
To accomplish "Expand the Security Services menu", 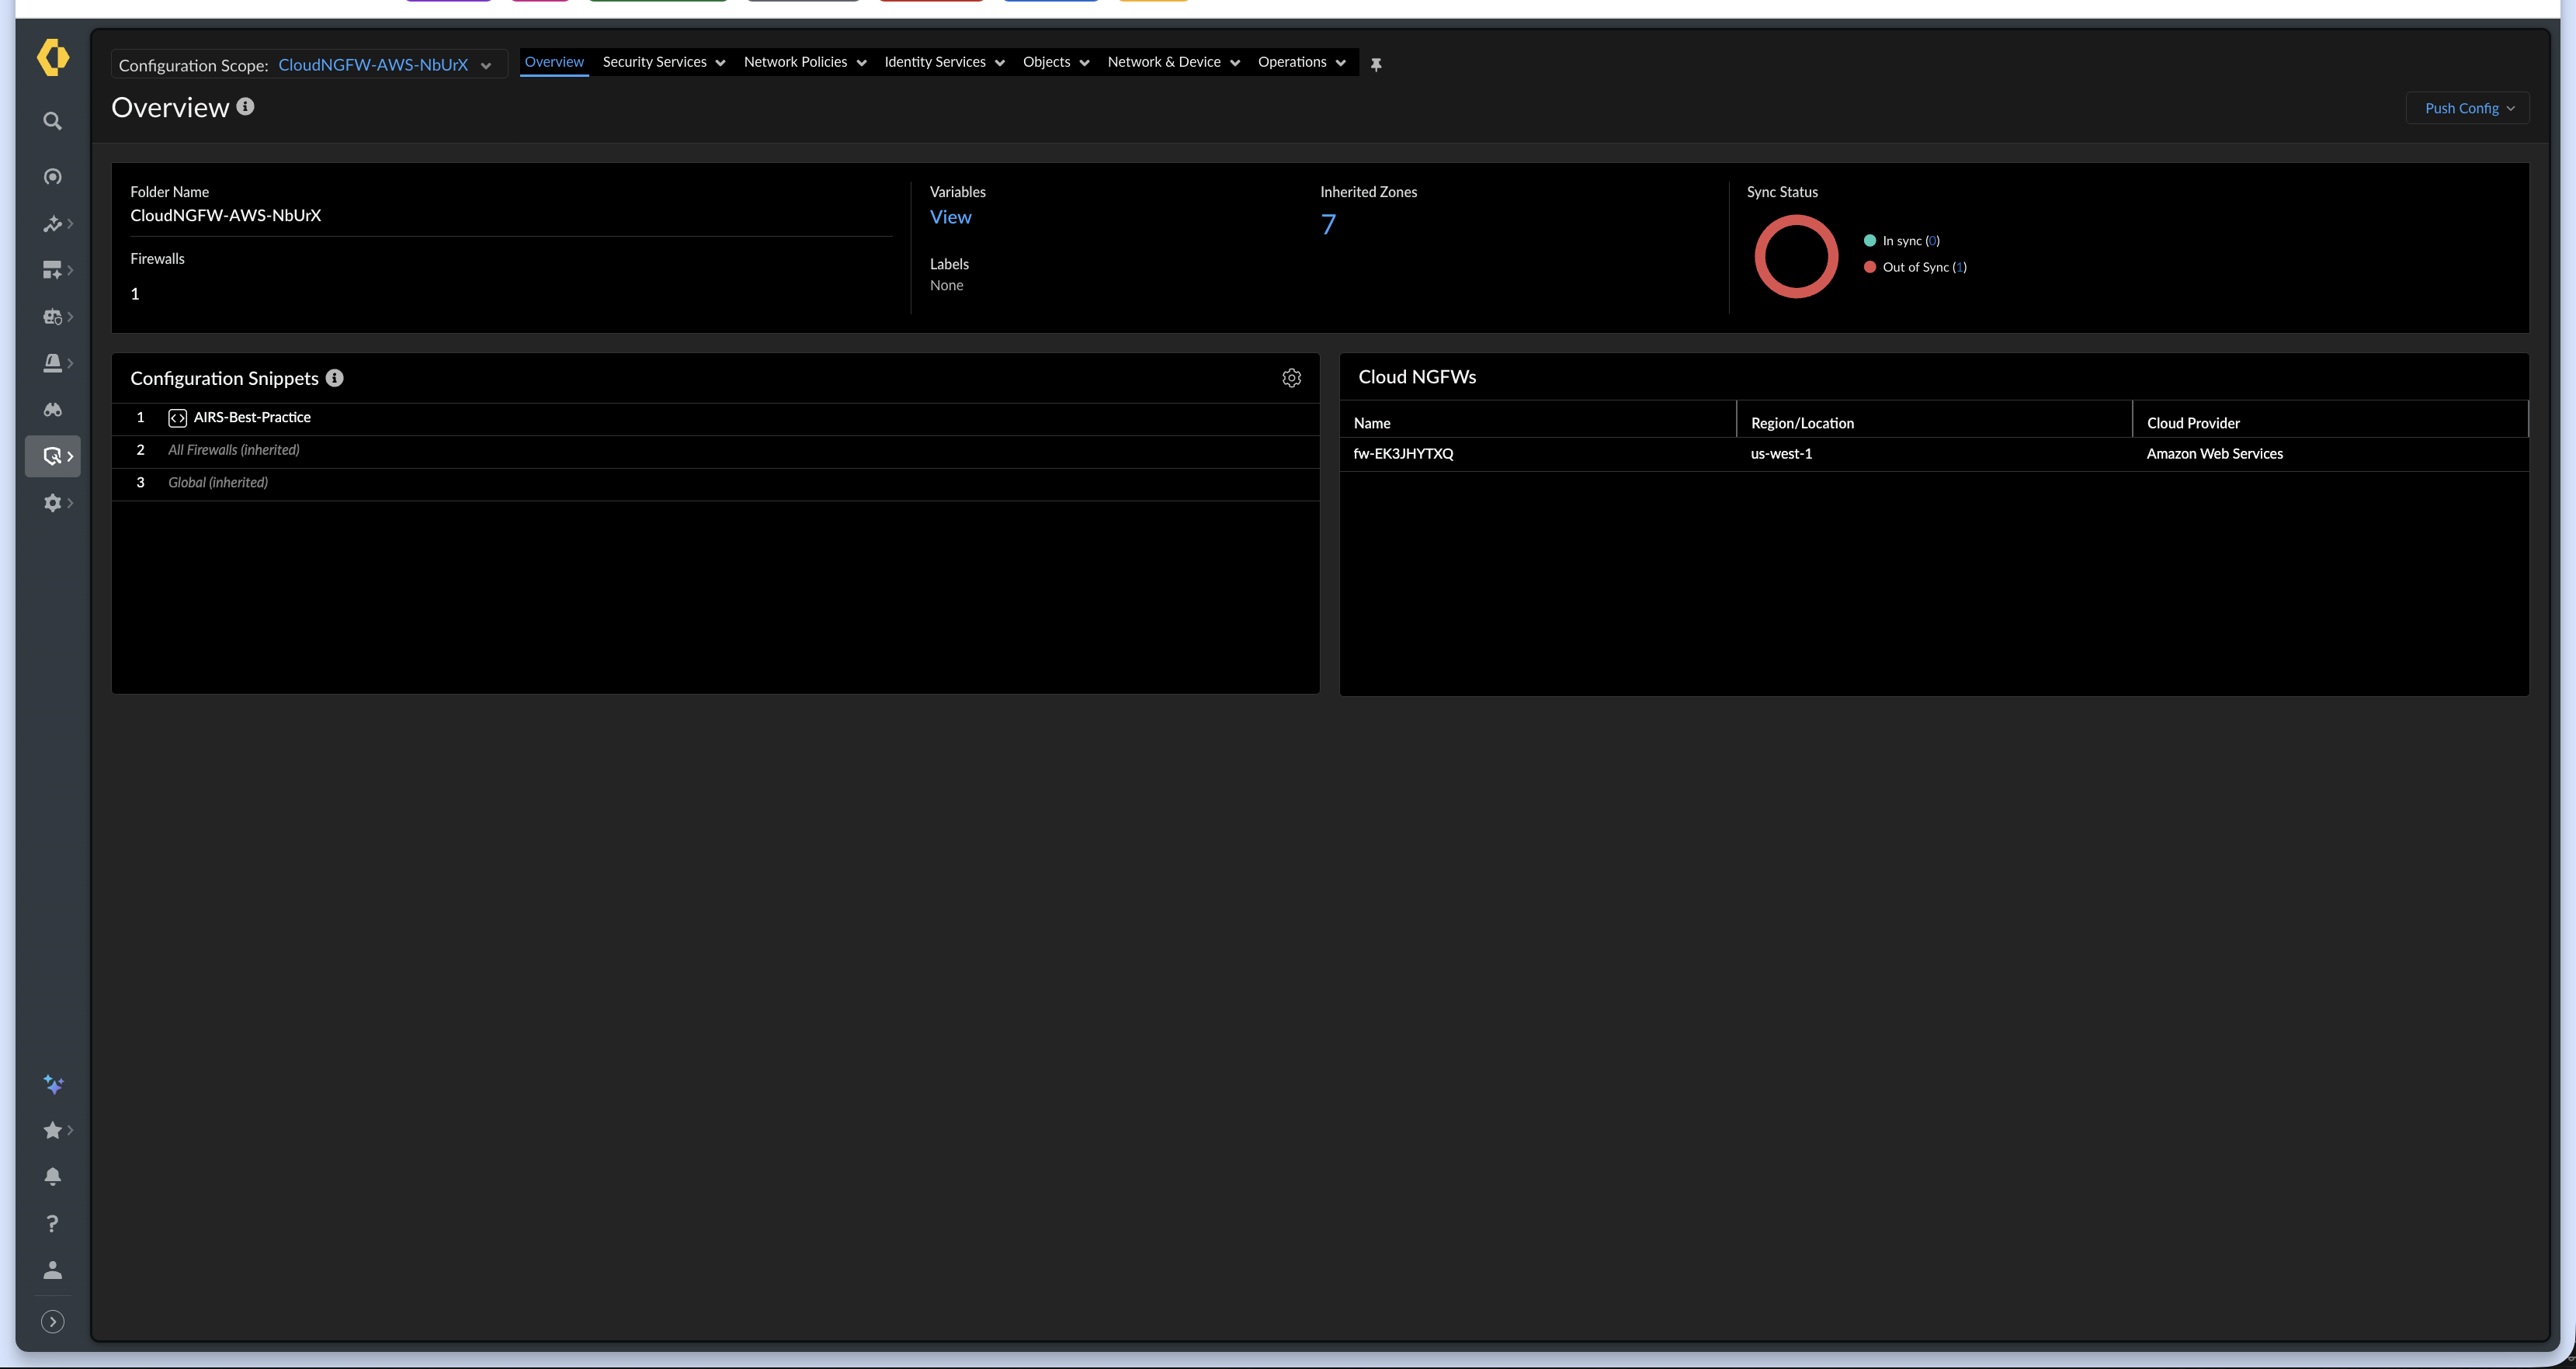I will (664, 62).
